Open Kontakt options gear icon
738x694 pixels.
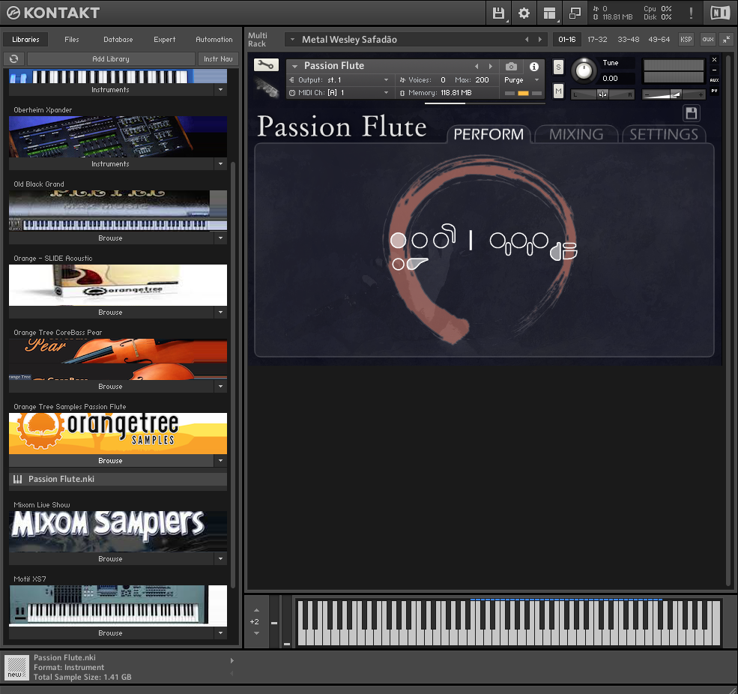pos(524,13)
